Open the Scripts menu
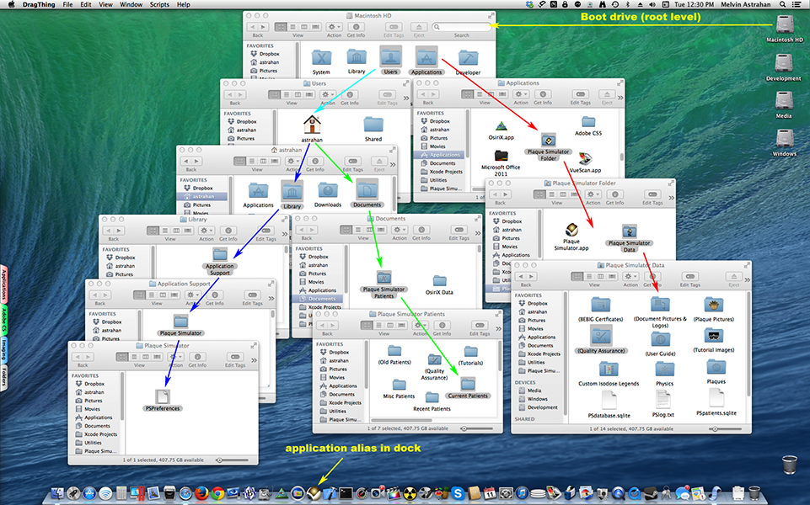The width and height of the screenshot is (810, 505). 159,4
